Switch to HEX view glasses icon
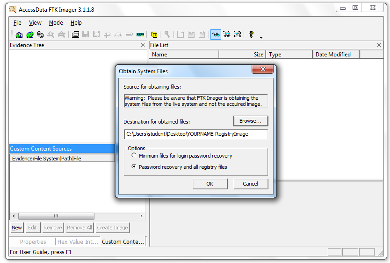 click(238, 35)
